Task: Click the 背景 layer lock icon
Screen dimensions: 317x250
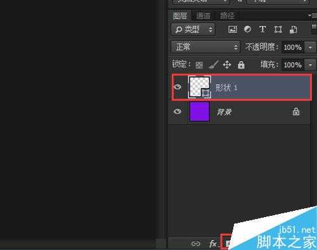Action: coord(296,111)
